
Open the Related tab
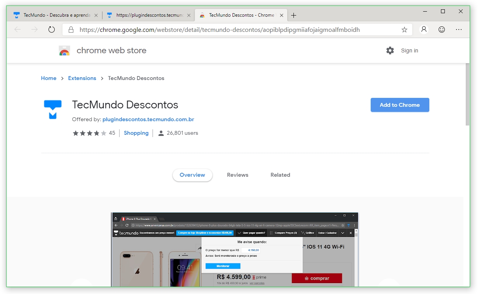[x=280, y=175]
